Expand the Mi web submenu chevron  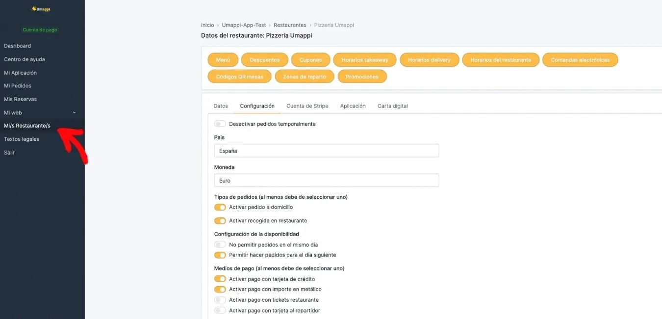[75, 112]
